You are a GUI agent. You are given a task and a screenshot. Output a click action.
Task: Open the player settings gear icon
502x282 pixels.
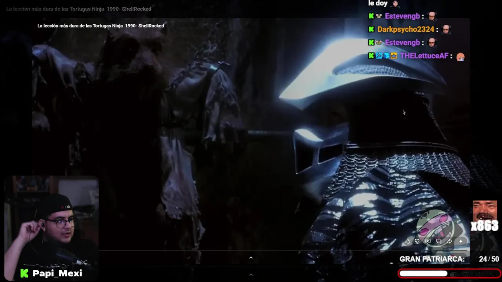pos(479,274)
